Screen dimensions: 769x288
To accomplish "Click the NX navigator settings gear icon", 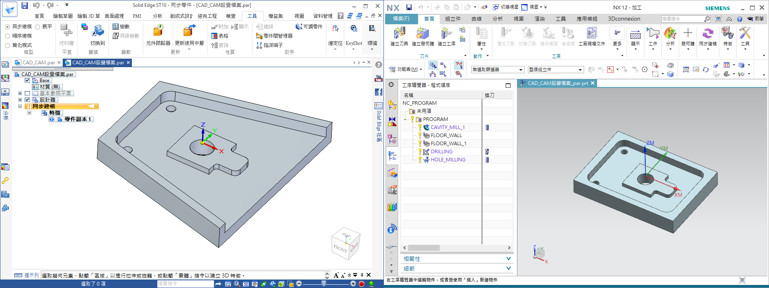I will click(x=391, y=85).
